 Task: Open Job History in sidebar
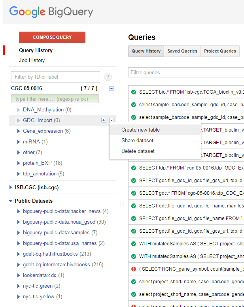32,60
